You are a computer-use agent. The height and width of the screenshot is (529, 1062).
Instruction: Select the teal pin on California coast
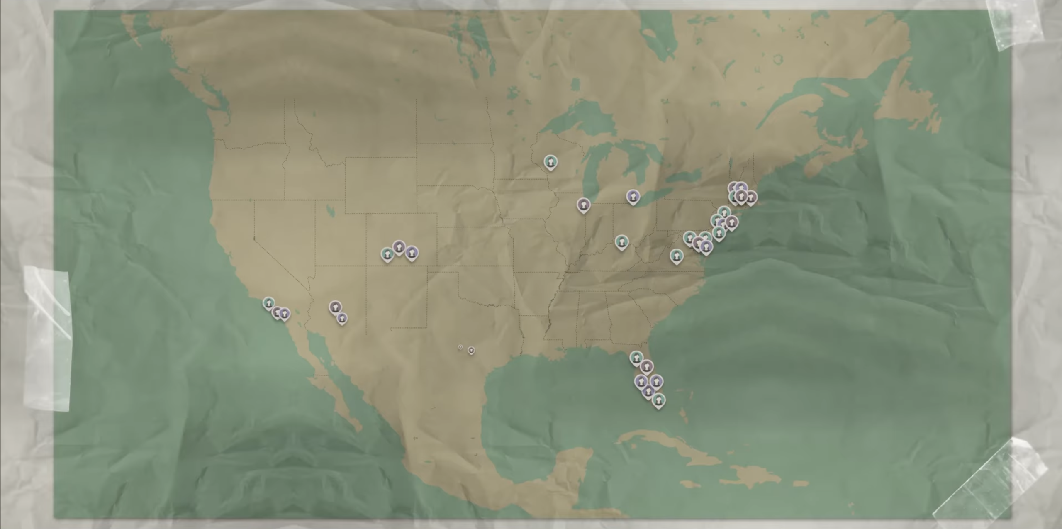point(269,303)
